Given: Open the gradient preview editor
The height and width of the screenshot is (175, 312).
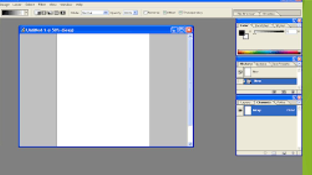Looking at the screenshot, I should pyautogui.click(x=13, y=13).
